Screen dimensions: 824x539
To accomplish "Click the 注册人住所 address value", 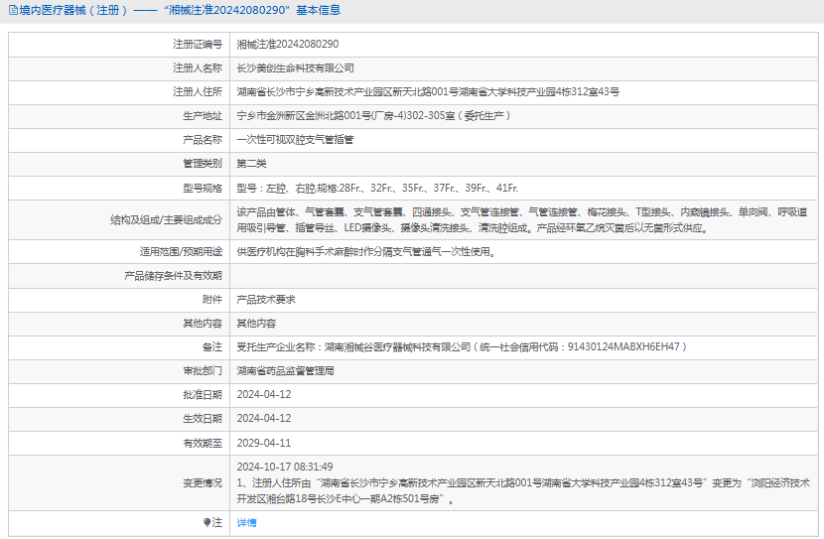I will pos(428,92).
